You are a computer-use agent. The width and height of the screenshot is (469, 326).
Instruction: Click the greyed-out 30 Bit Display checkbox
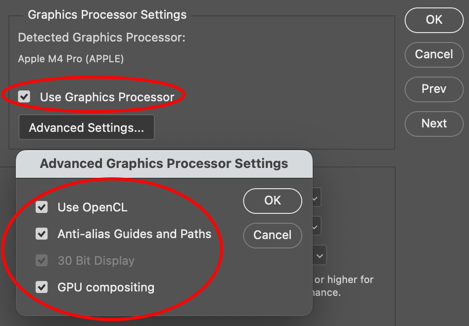(x=42, y=260)
